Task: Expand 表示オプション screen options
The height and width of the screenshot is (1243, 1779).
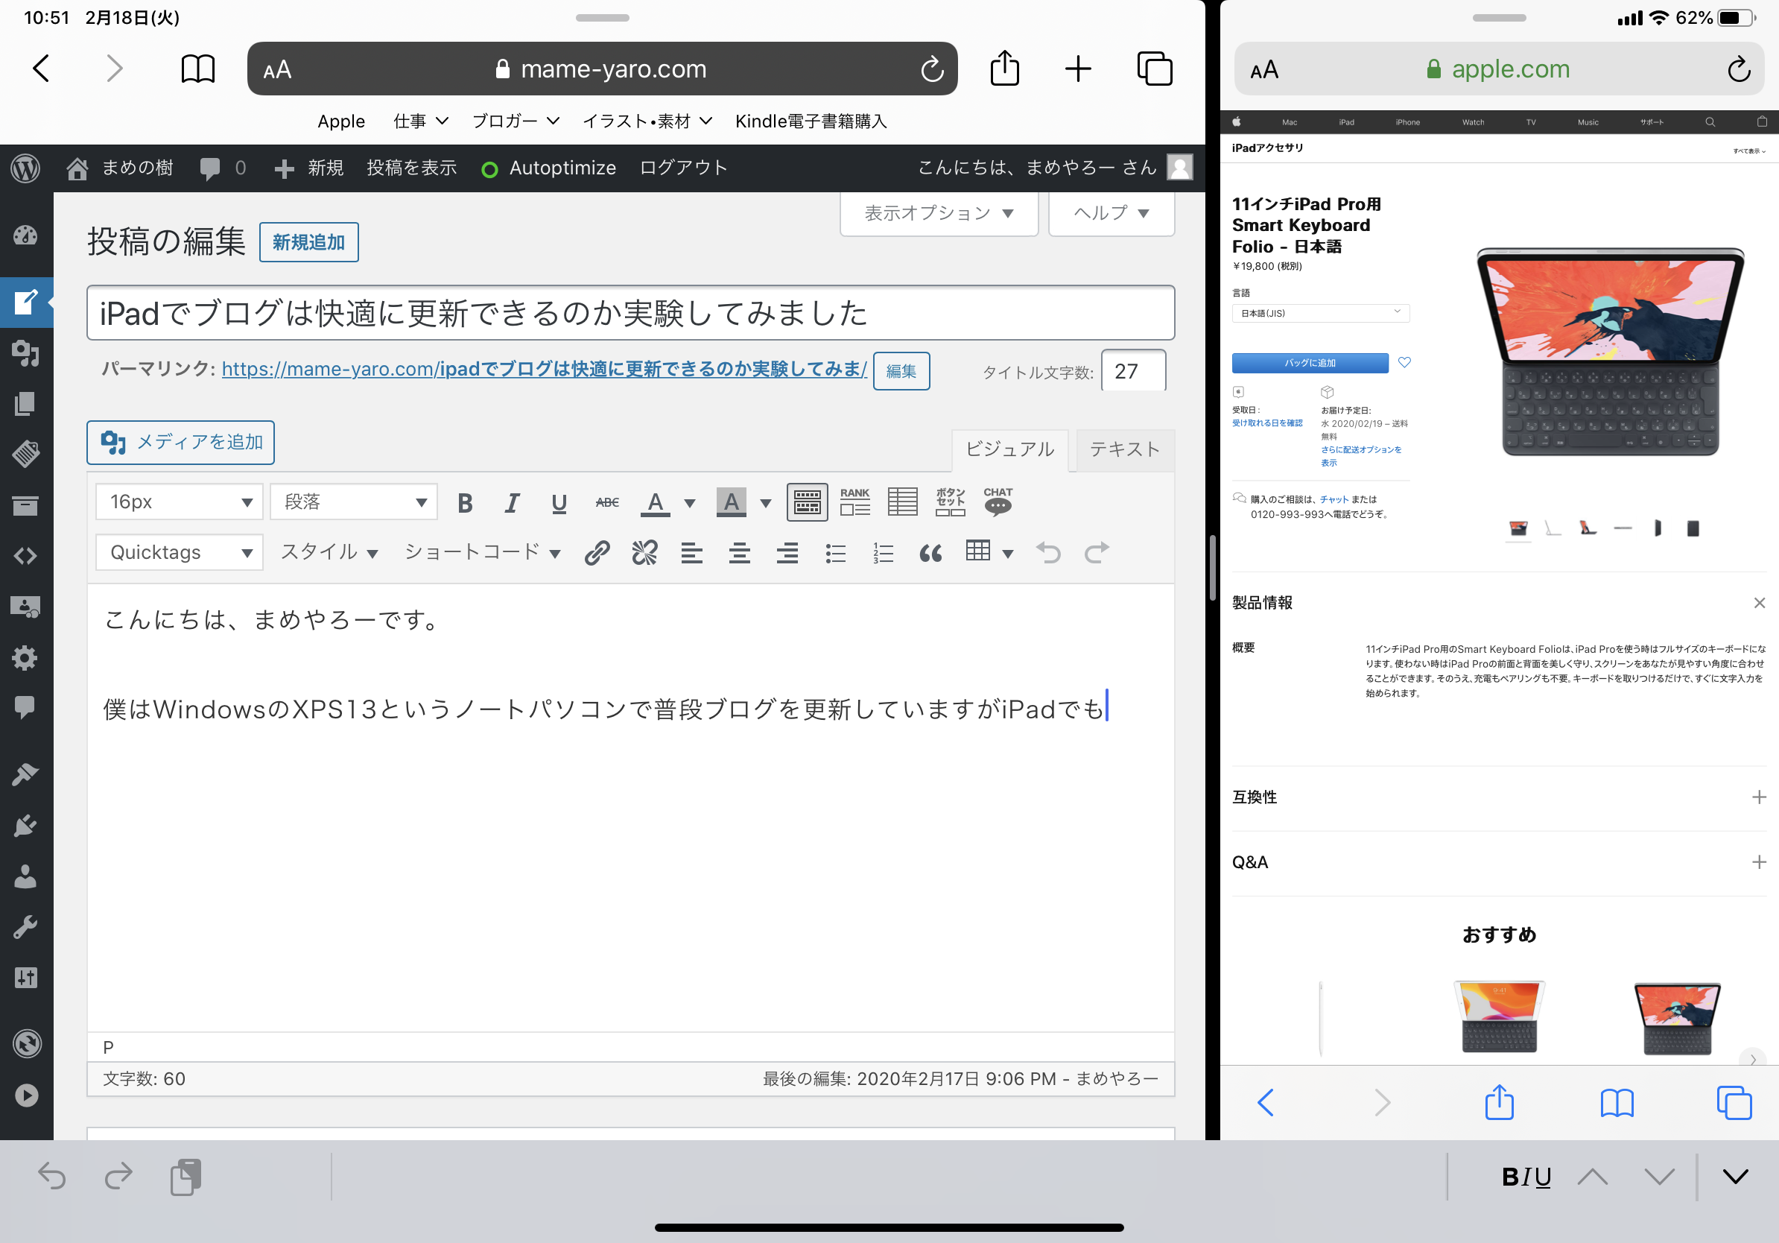Action: (939, 213)
